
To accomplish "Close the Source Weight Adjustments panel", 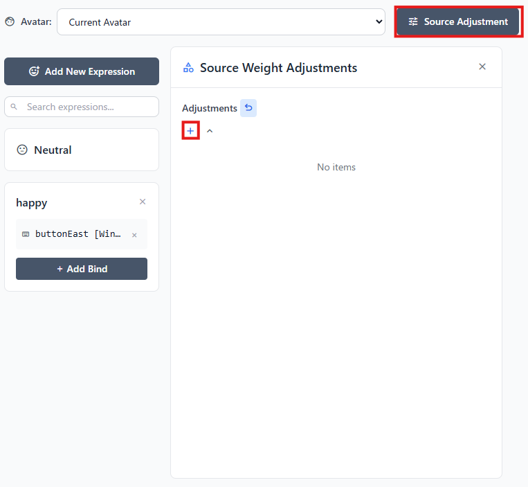I will pos(482,67).
